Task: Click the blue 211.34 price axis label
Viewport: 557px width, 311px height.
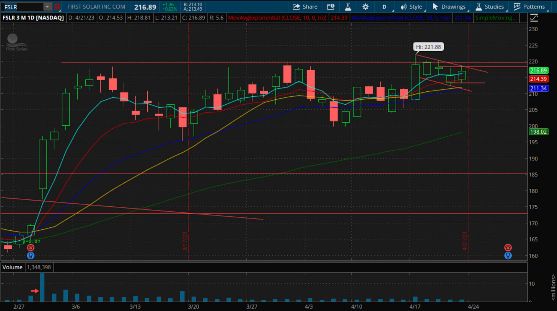Action: click(538, 89)
